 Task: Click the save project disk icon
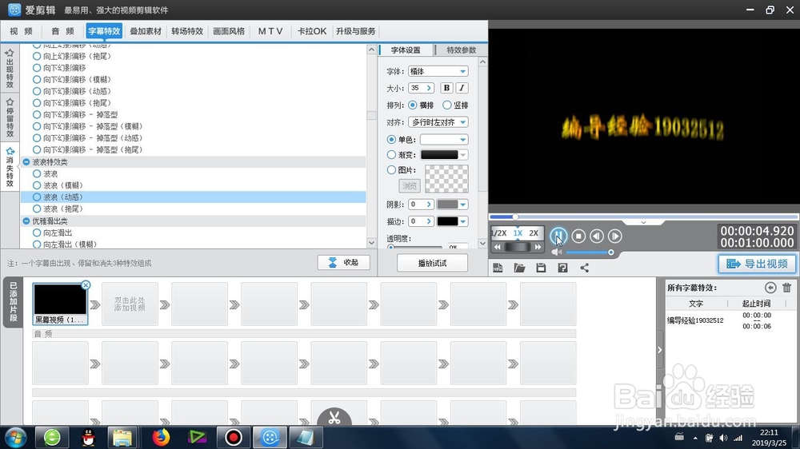[x=541, y=268]
